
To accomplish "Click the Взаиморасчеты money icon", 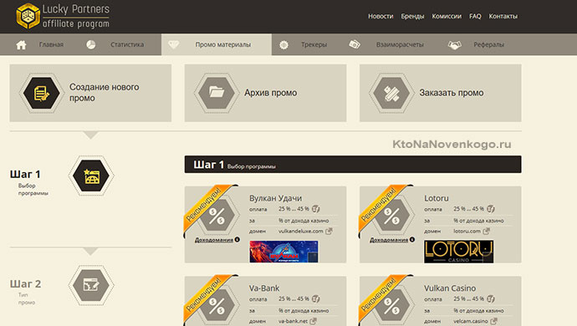I will coord(355,44).
